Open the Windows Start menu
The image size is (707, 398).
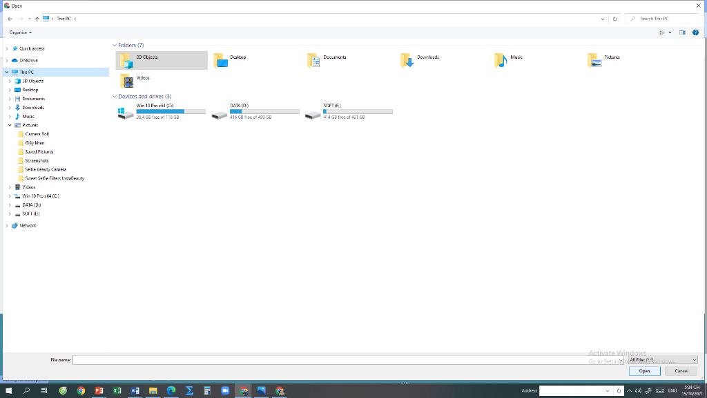tap(8, 391)
